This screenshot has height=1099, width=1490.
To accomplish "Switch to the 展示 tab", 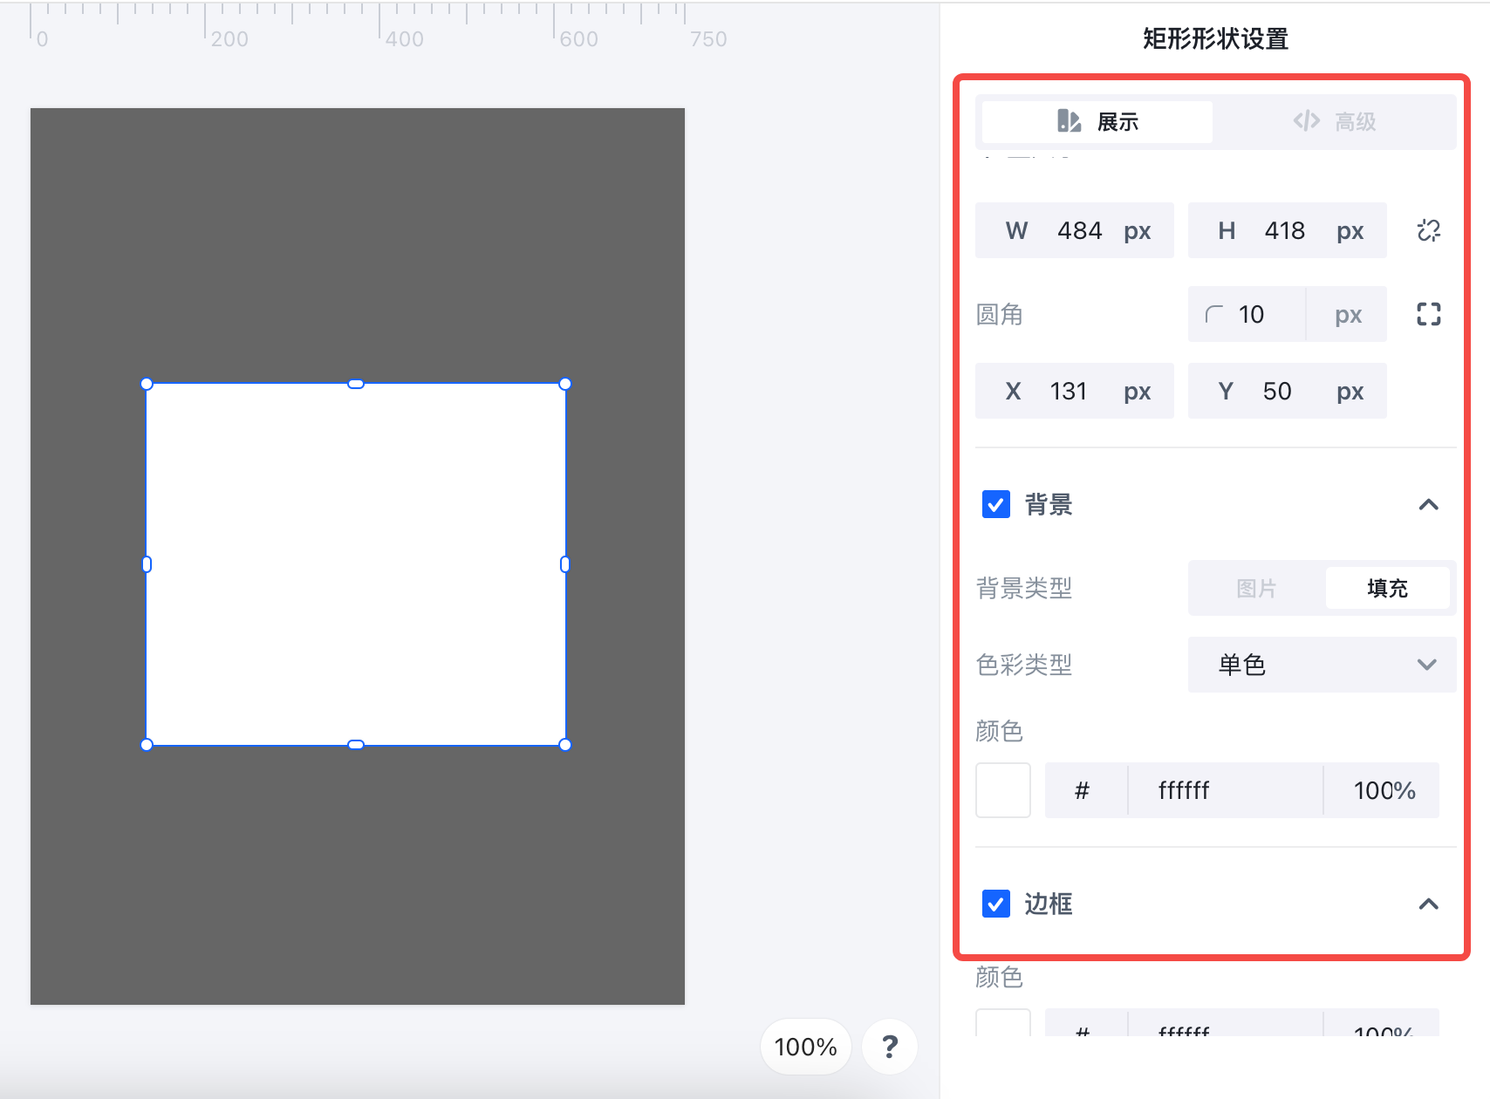I will [1097, 121].
